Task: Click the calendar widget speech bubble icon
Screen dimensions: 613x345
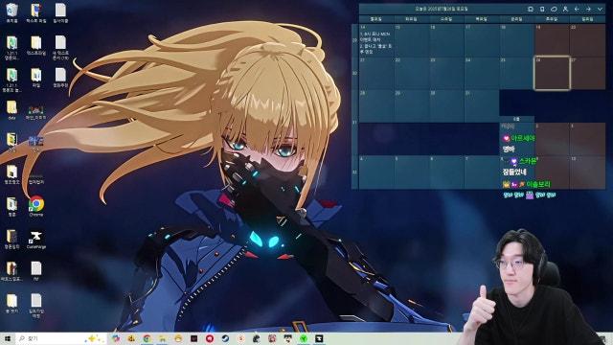Action: click(x=554, y=9)
